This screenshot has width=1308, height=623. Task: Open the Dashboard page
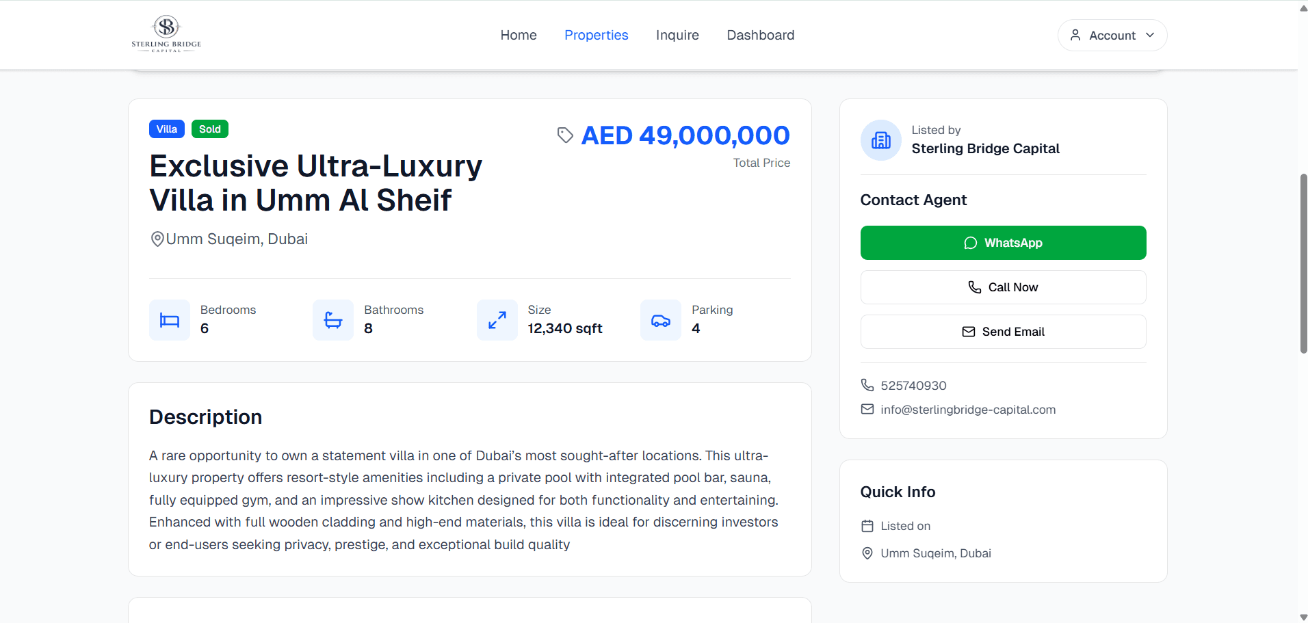tap(760, 36)
